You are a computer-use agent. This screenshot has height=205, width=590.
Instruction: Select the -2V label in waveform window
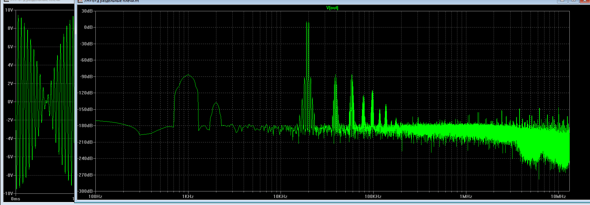click(x=10, y=120)
